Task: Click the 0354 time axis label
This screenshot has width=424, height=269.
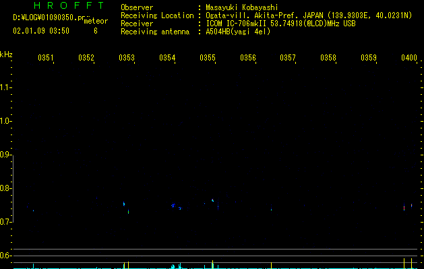Action: [167, 58]
